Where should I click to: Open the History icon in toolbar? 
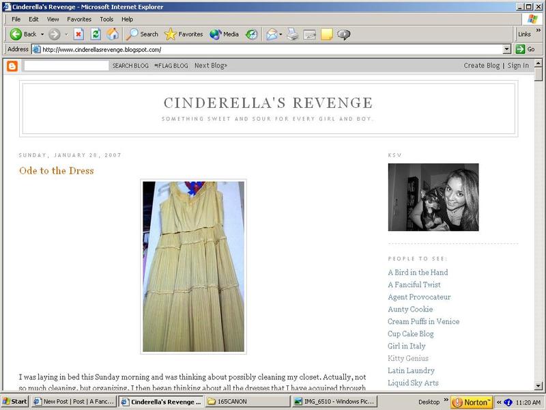252,33
